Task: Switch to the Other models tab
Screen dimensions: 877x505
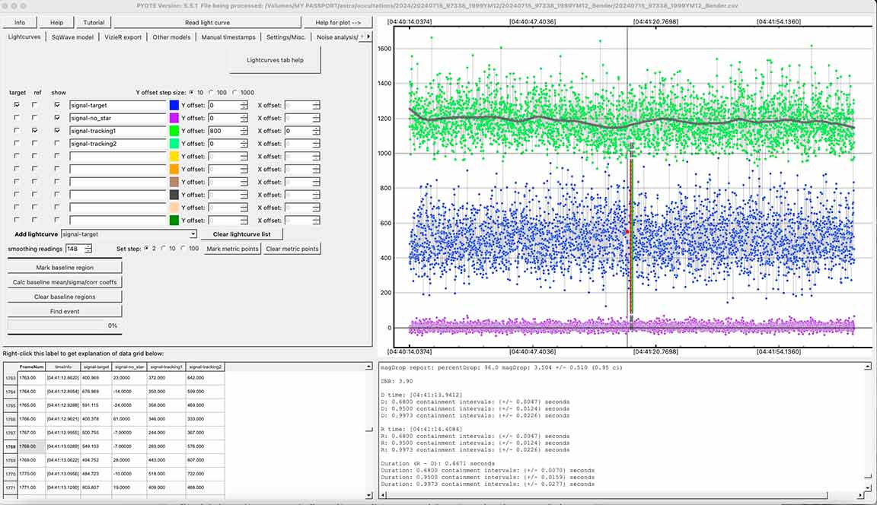Action: click(x=171, y=37)
